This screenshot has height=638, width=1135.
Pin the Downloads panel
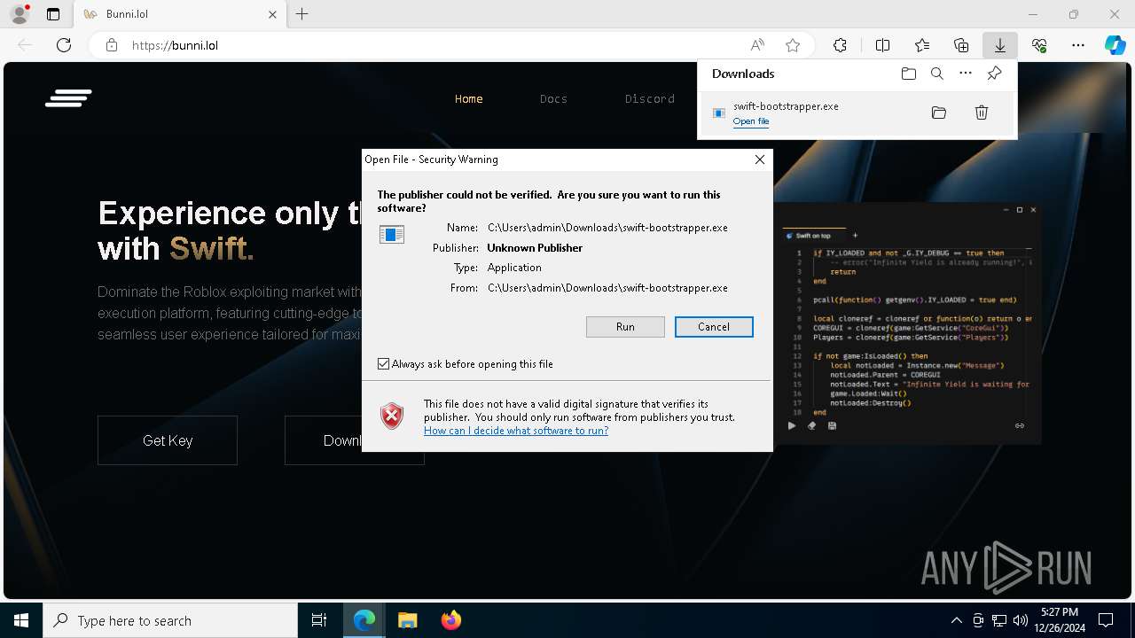994,74
